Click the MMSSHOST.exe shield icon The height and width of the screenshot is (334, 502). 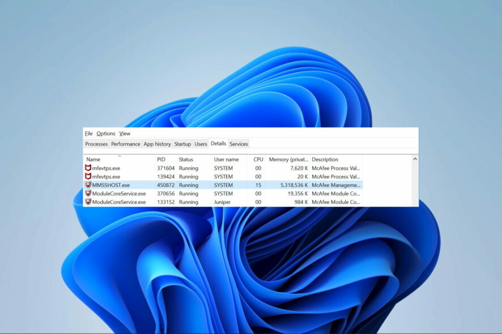point(88,185)
